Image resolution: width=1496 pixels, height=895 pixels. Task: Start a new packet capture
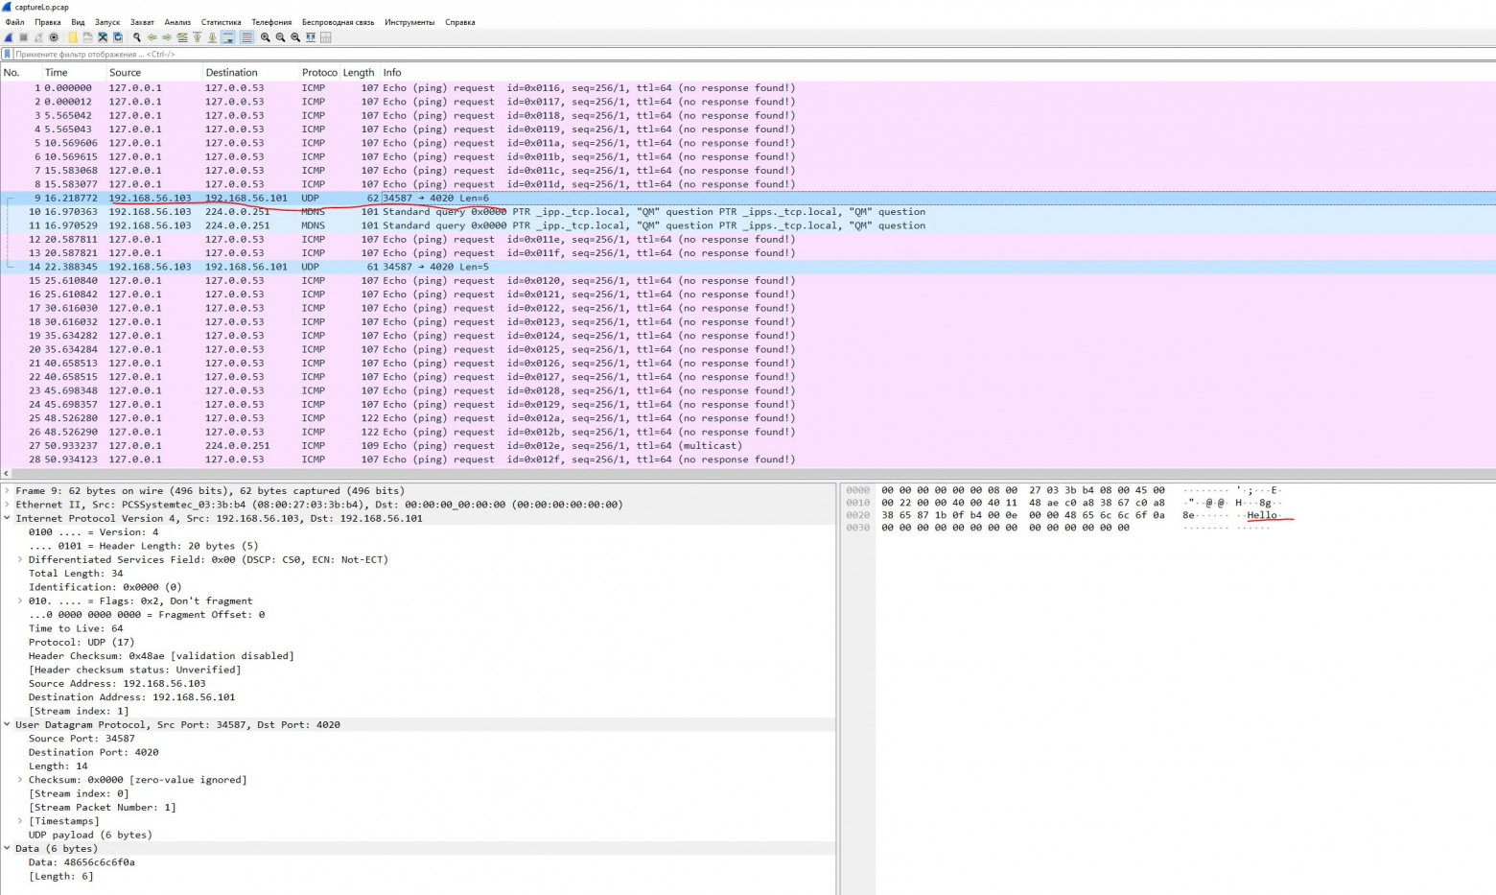[x=9, y=37]
